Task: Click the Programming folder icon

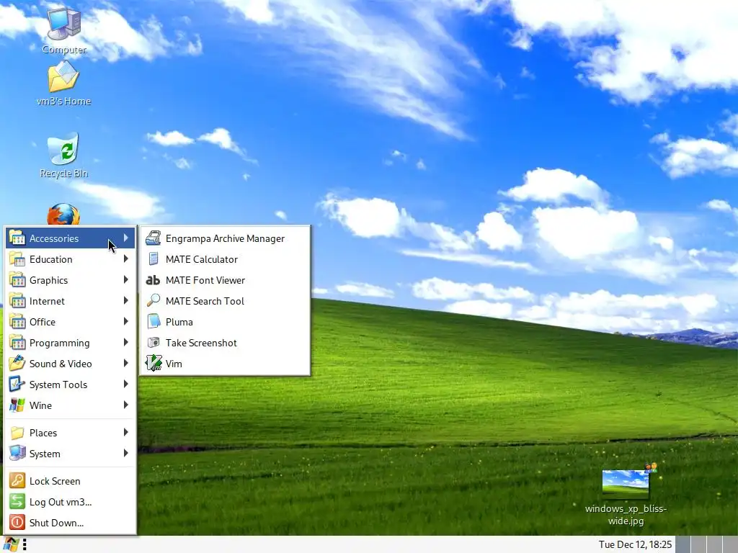Action: click(17, 342)
